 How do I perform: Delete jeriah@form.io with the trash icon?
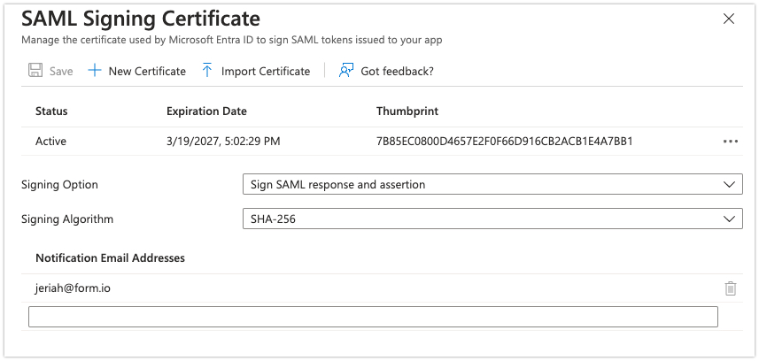click(x=730, y=288)
